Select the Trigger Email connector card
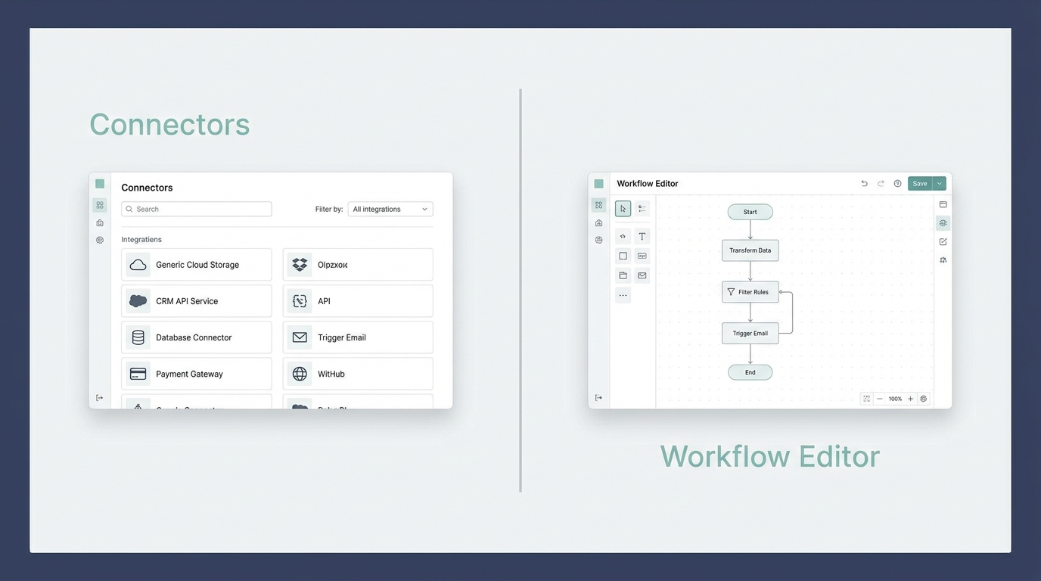 358,337
